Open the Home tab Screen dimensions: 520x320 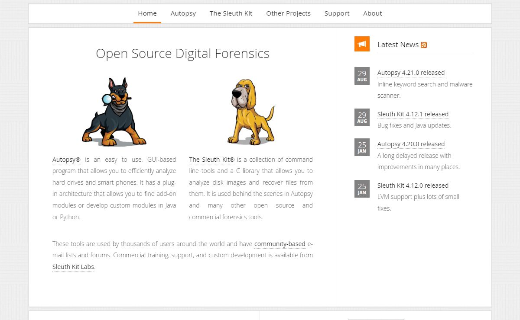pyautogui.click(x=147, y=13)
